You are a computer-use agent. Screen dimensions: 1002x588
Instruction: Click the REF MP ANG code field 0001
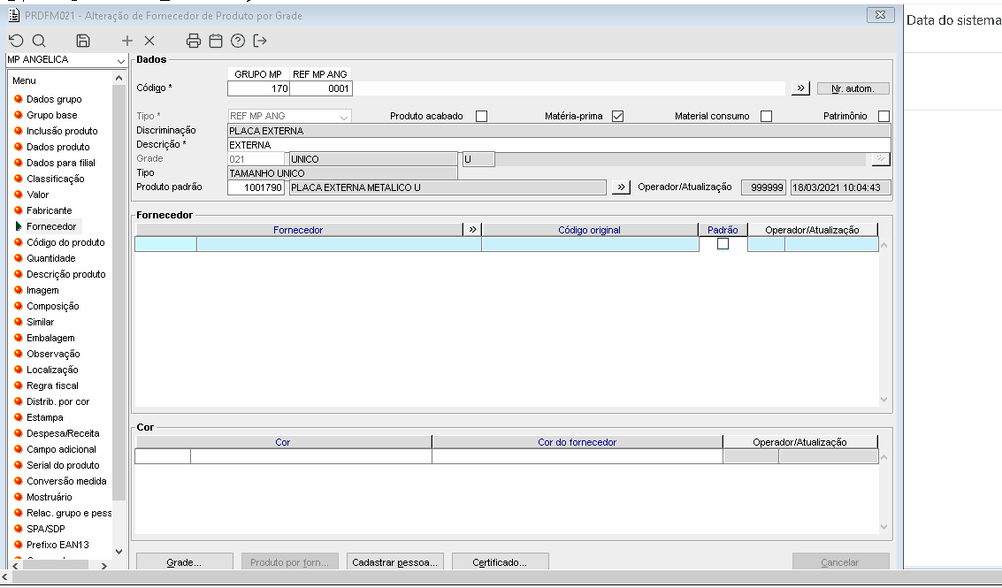point(321,88)
